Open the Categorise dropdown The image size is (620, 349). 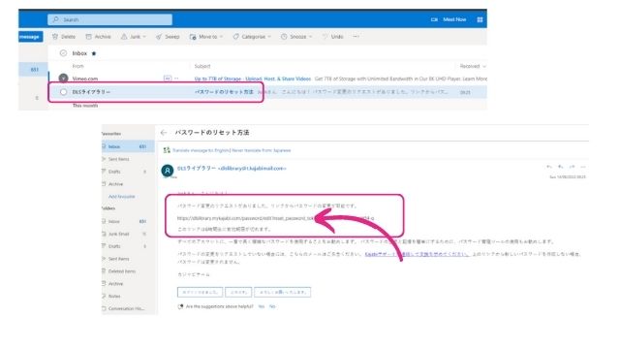click(x=252, y=37)
